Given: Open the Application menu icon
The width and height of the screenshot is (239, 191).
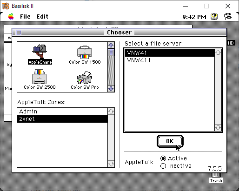Looking at the screenshot, I should [228, 16].
